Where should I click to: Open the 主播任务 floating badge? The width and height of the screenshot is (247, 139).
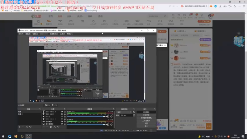pos(239,41)
